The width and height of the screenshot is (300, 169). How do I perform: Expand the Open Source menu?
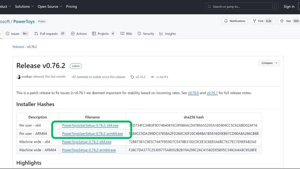[x=50, y=6]
